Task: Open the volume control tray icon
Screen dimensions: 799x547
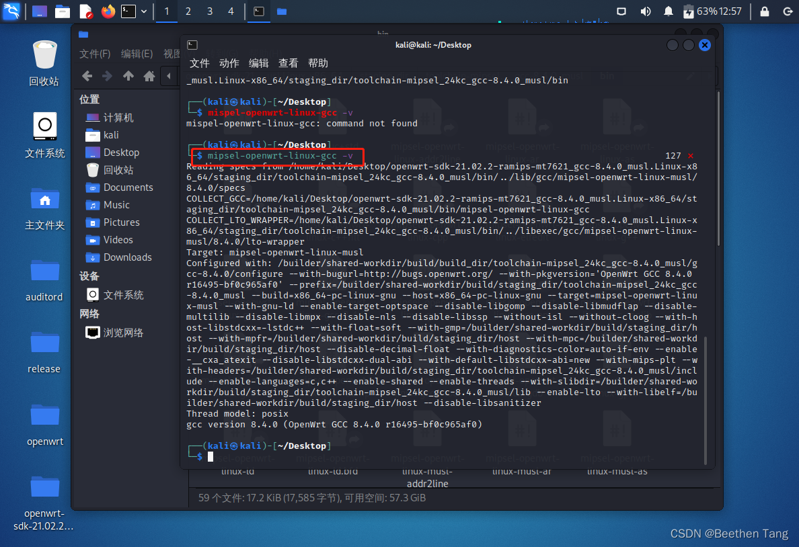Action: click(645, 11)
